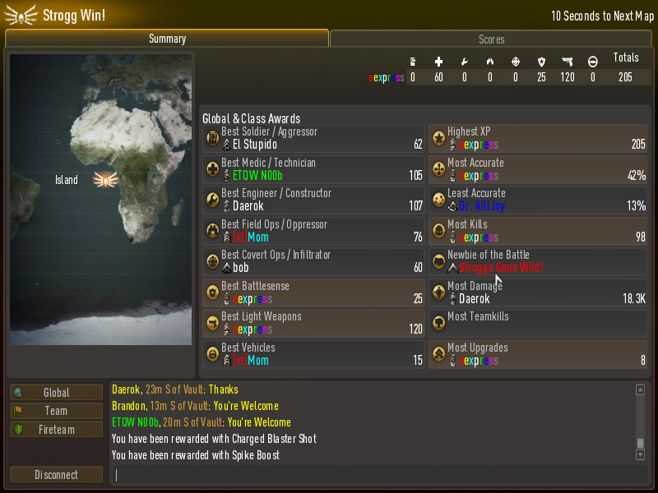Click the Best Soldier award icon

click(213, 138)
